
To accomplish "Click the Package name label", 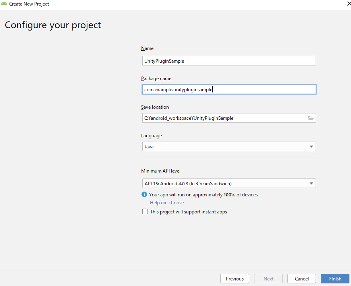I will tap(156, 79).
